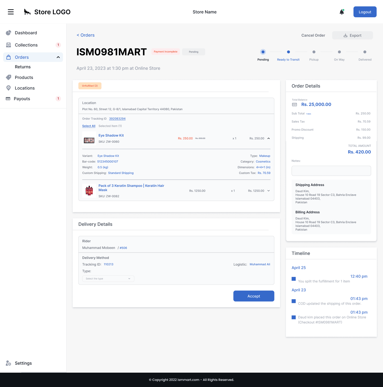The image size is (383, 387).
Task: Click the Products tag icon
Action: (x=9, y=77)
